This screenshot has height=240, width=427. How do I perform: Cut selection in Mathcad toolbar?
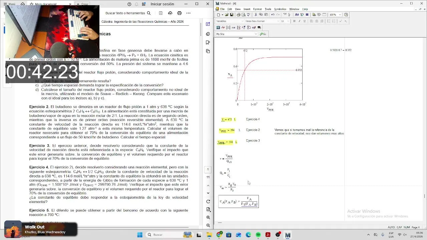pos(256,15)
